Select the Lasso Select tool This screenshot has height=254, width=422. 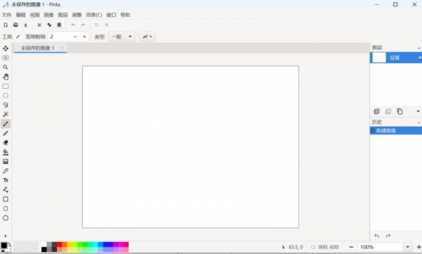click(x=6, y=105)
